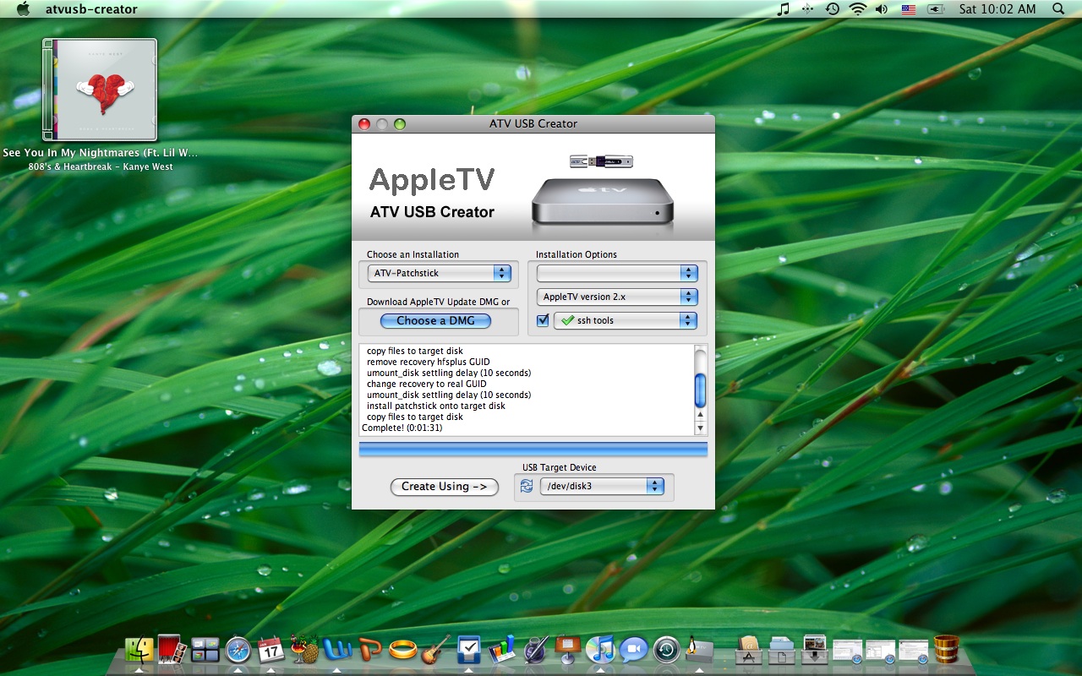Viewport: 1082px width, 676px height.
Task: Open the gold ring app in dock
Action: 402,650
